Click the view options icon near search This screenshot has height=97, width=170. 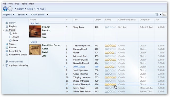156,15
